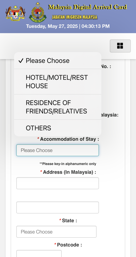Click into the Postcode field
Image resolution: width=136 pixels, height=257 pixels.
tap(39, 253)
